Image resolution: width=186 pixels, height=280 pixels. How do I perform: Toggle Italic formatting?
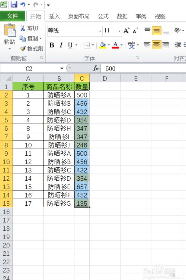tap(61, 45)
